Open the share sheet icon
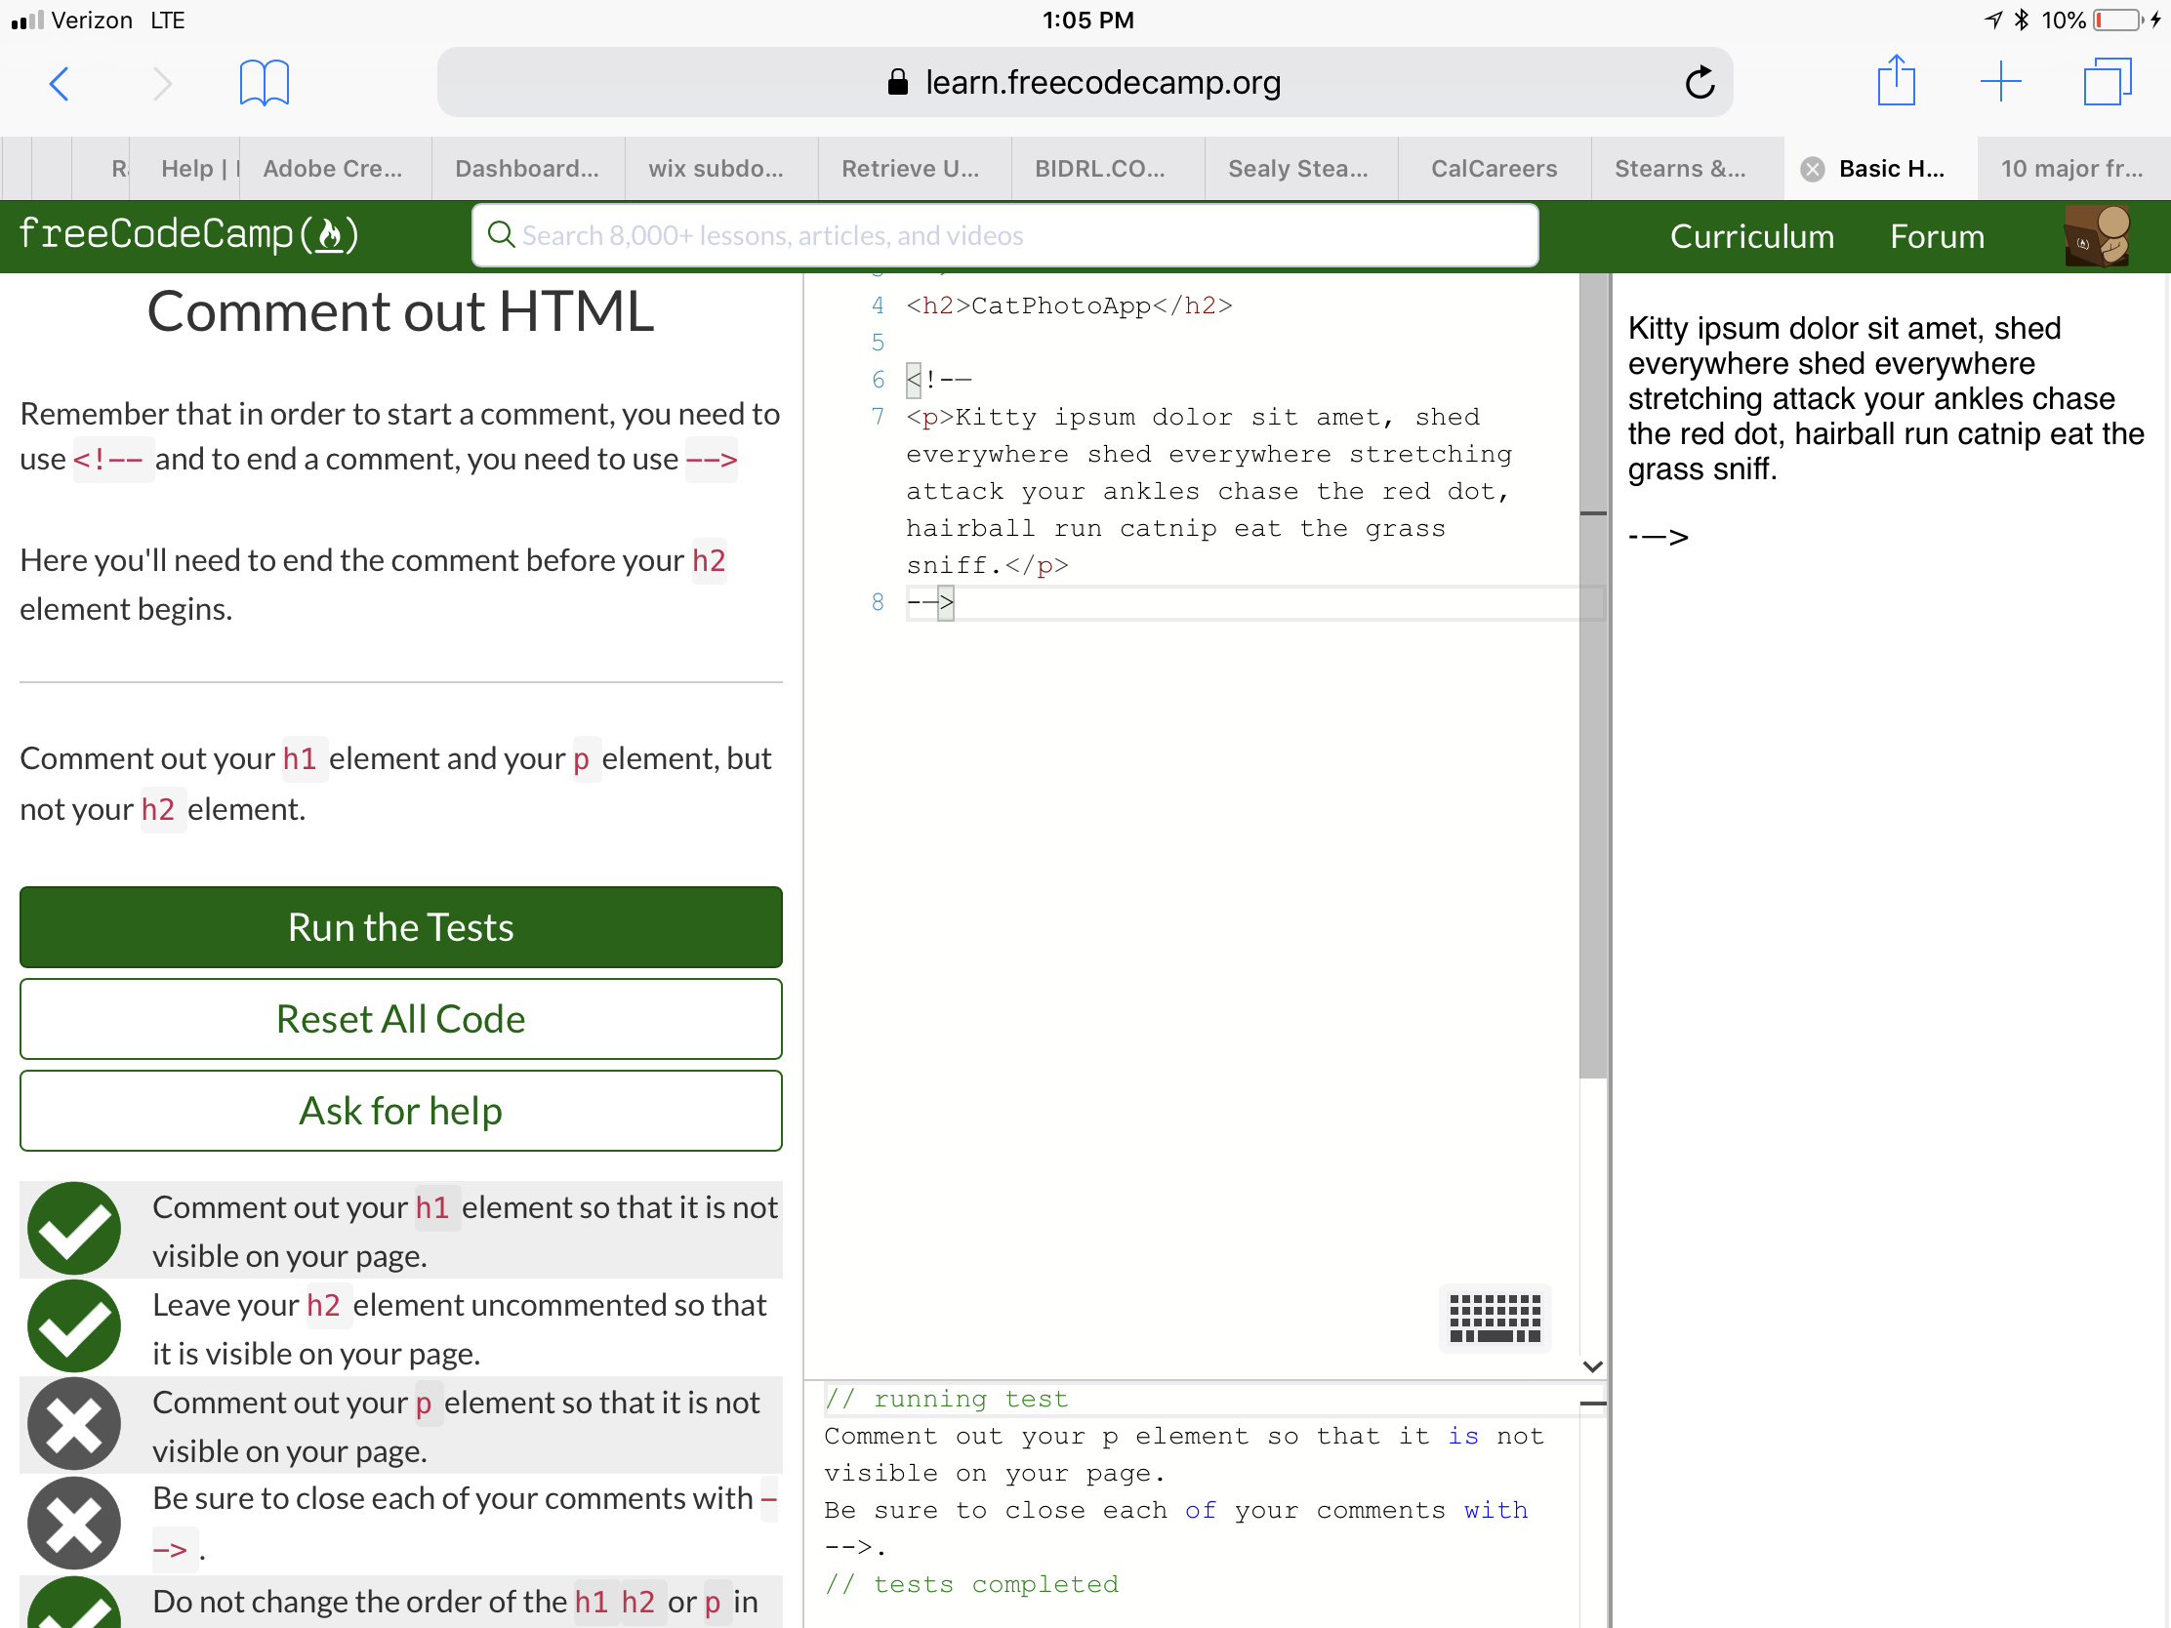2171x1628 pixels. coord(1895,81)
